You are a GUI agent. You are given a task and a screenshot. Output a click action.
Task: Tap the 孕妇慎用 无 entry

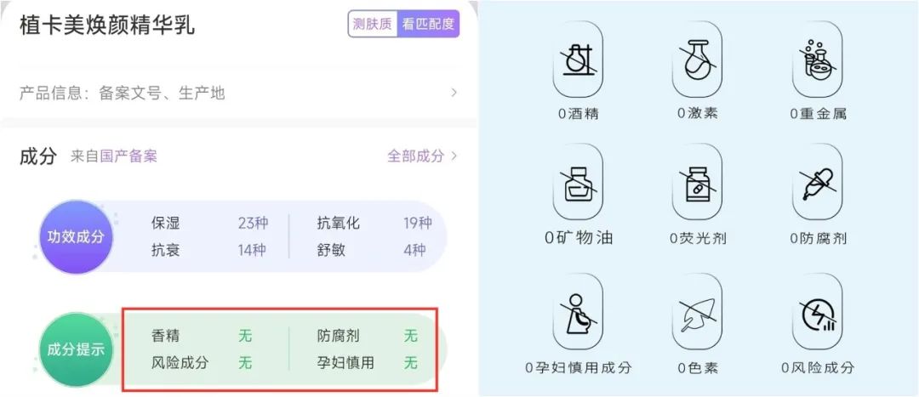pos(368,363)
